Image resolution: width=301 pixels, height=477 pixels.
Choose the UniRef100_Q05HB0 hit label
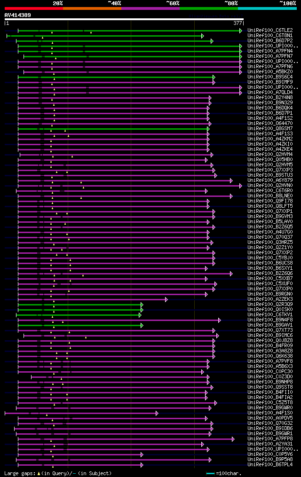point(270,160)
